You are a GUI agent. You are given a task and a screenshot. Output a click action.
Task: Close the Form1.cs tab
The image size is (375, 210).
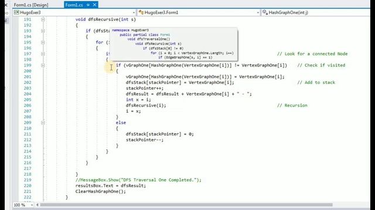95,5
